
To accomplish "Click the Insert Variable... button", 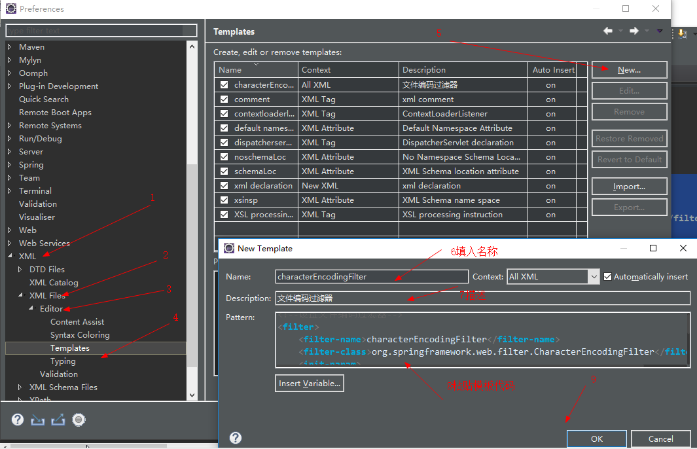I will (x=310, y=383).
